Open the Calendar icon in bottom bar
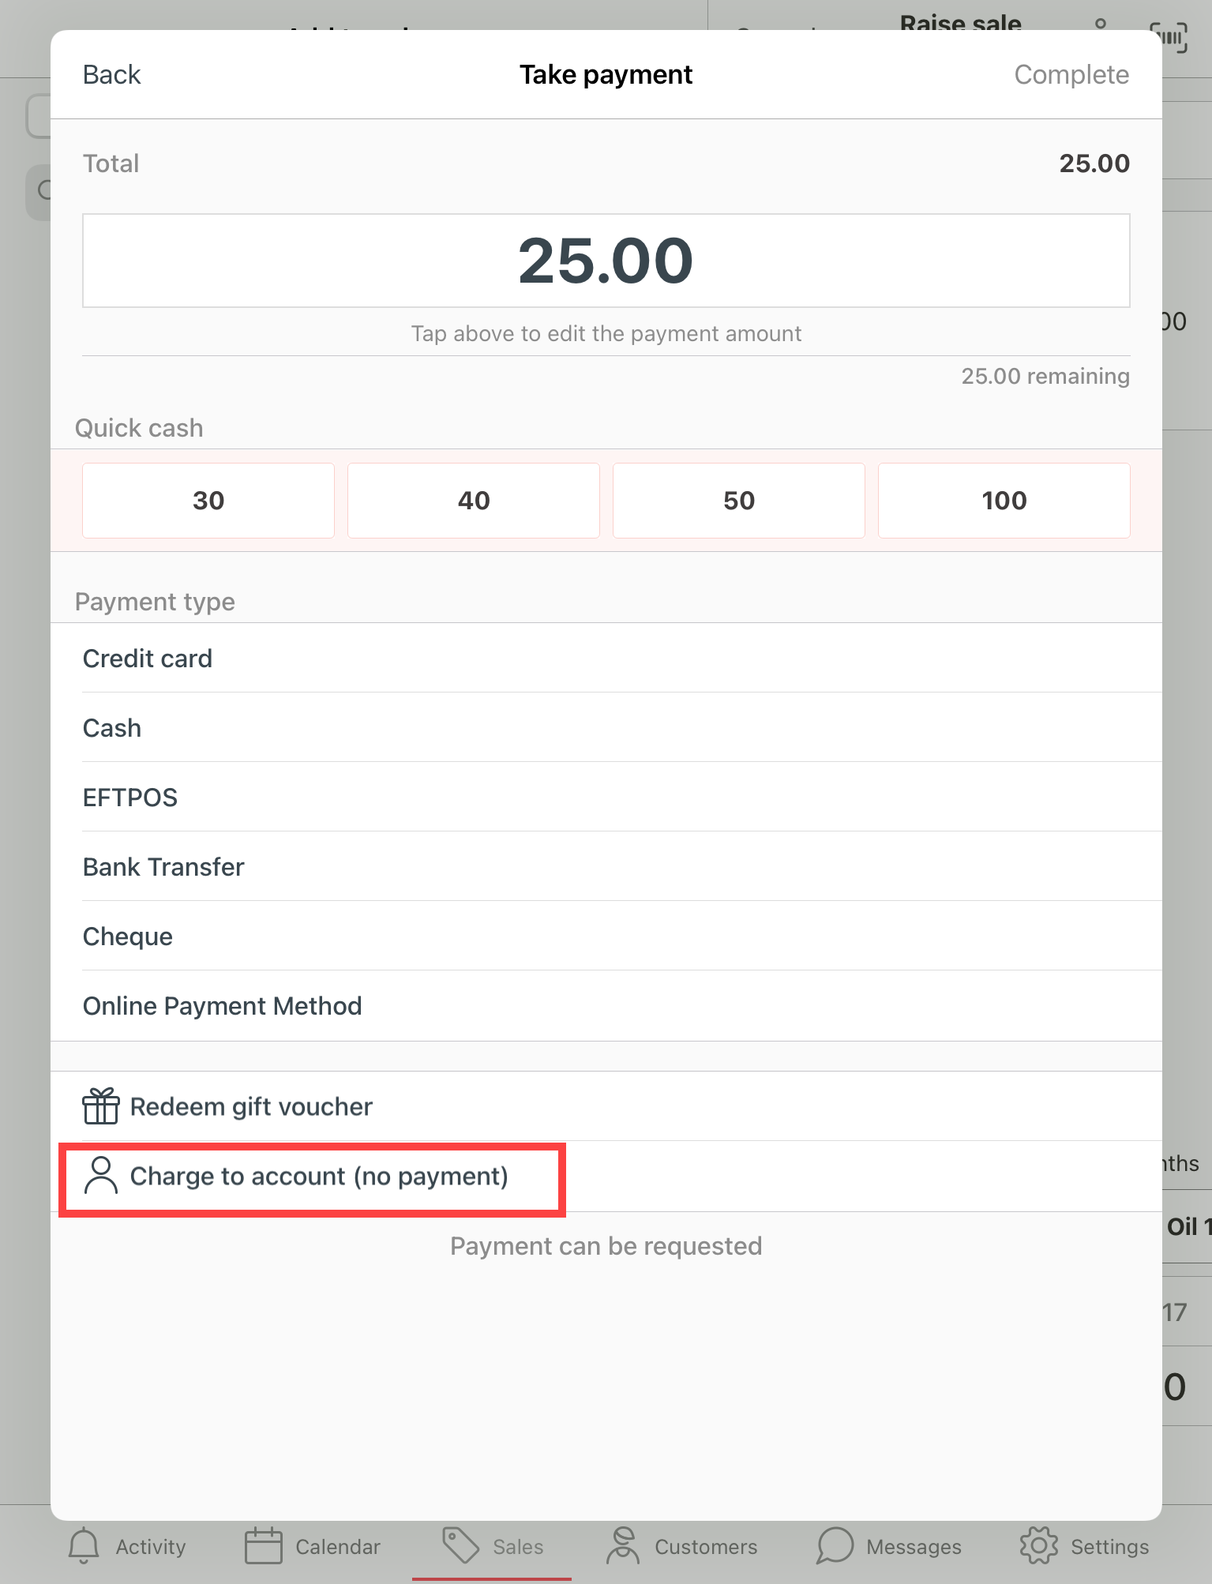Image resolution: width=1212 pixels, height=1584 pixels. click(x=264, y=1545)
